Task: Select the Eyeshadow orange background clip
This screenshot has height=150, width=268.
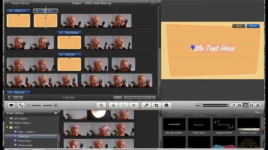Action: [x=69, y=42]
